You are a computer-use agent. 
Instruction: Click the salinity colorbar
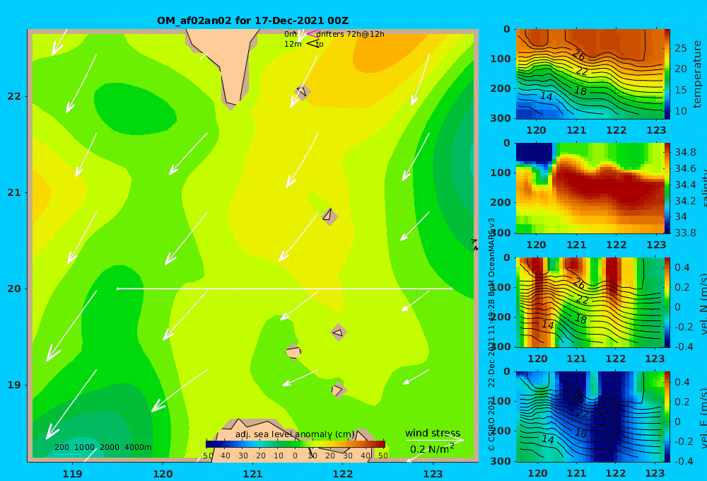(667, 188)
